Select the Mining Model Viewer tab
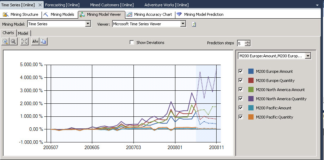Screen dimensions: 324x160 pos(101,15)
